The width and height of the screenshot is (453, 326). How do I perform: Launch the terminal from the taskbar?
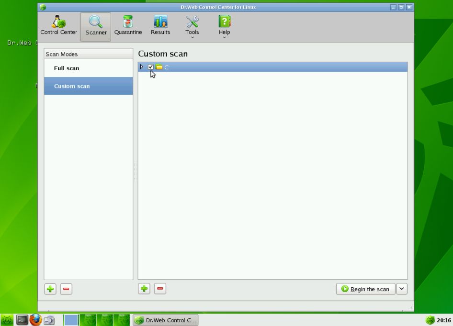click(x=22, y=320)
